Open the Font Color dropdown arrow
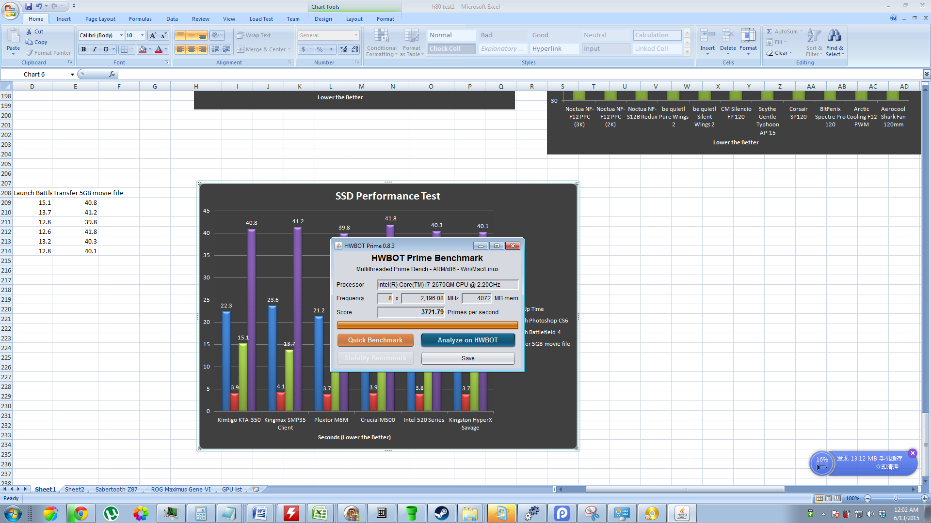 click(x=166, y=49)
